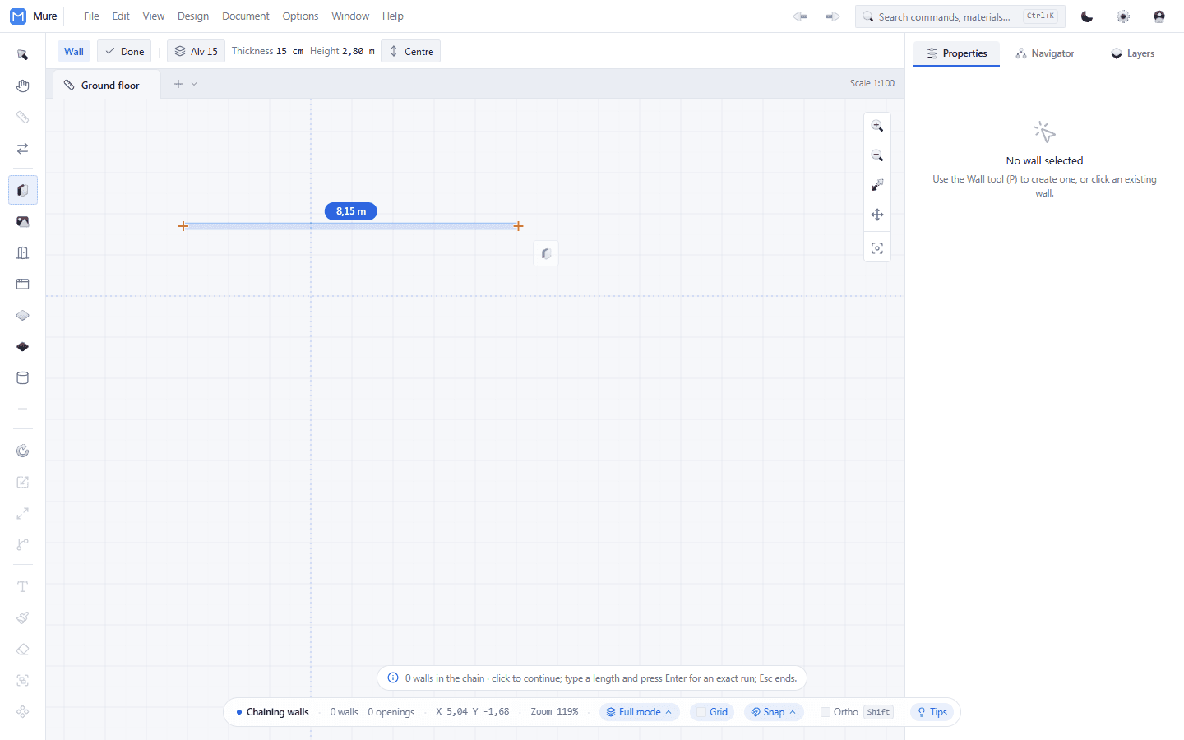Open the Design menu
The image size is (1184, 740).
193,16
